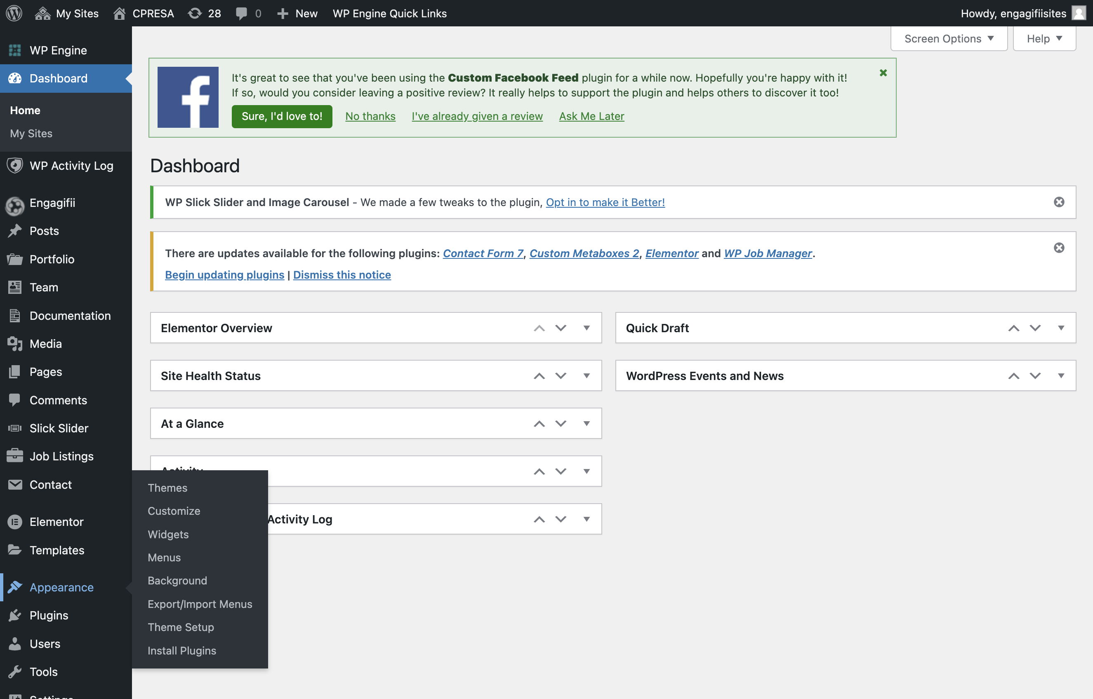Click the user avatar in admin bar
Image resolution: width=1093 pixels, height=699 pixels.
tap(1079, 13)
